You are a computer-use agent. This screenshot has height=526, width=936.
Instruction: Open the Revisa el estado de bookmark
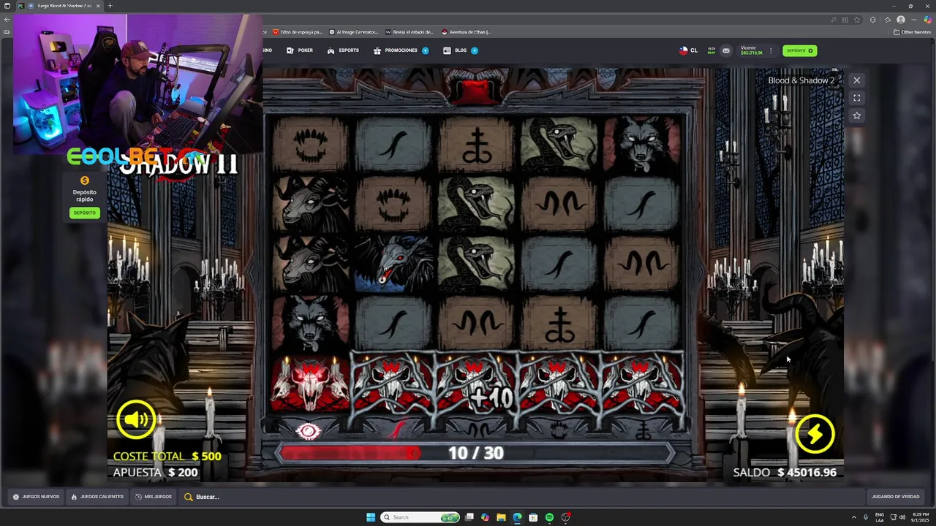tap(409, 32)
